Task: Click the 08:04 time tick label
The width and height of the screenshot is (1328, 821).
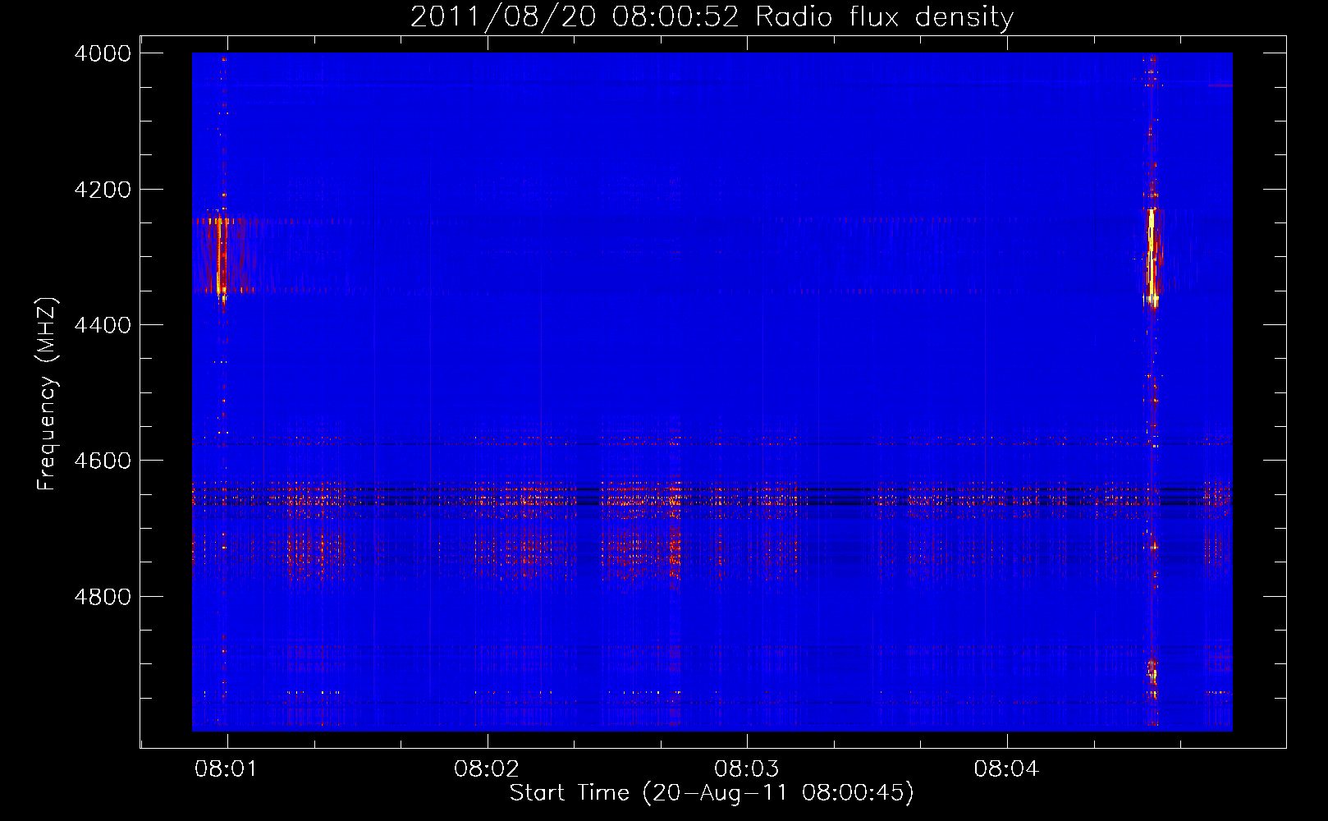Action: click(x=1007, y=769)
